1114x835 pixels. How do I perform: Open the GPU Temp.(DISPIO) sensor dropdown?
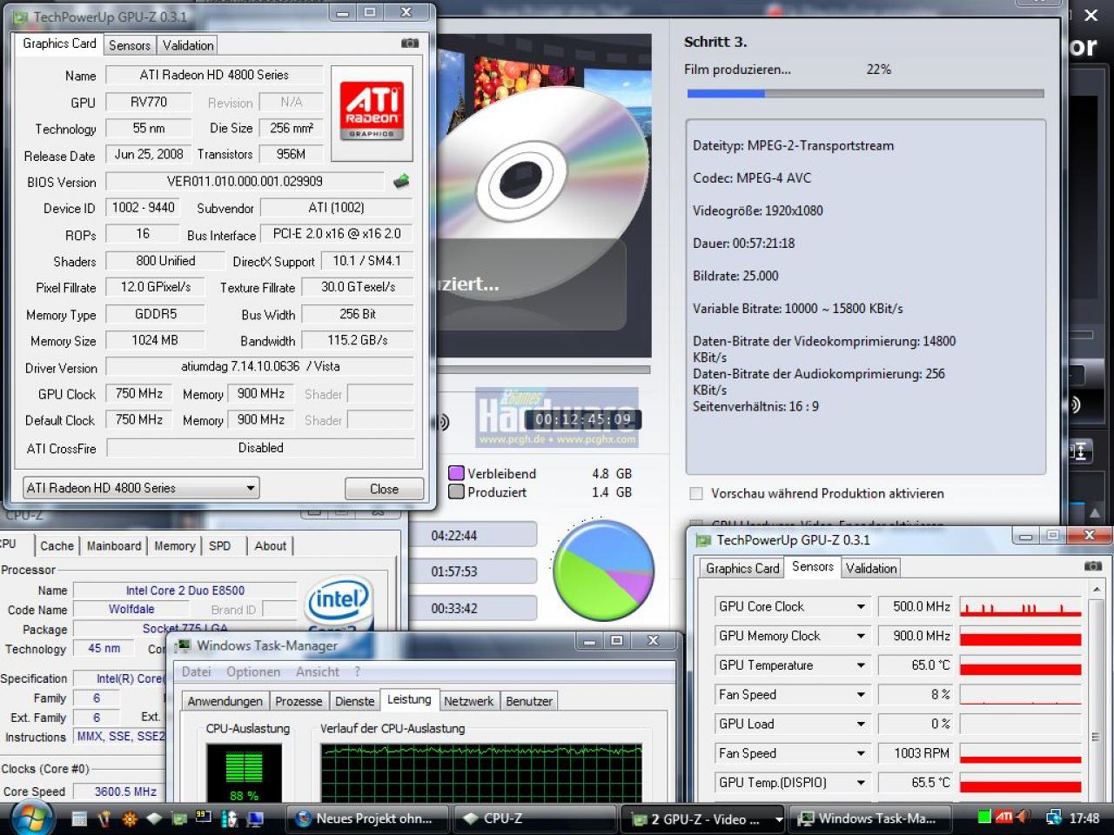[x=861, y=783]
